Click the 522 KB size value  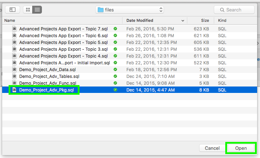(201, 63)
